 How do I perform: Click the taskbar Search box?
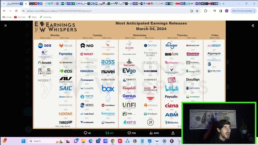tap(46, 141)
